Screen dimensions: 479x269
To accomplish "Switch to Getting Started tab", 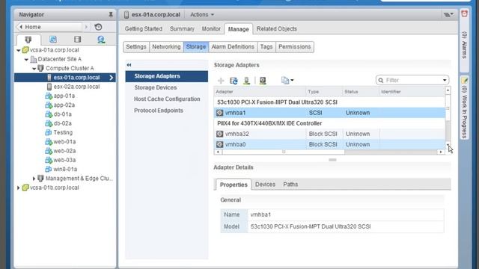I will [143, 28].
